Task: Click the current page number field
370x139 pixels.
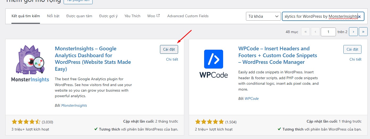Action: 328,32
